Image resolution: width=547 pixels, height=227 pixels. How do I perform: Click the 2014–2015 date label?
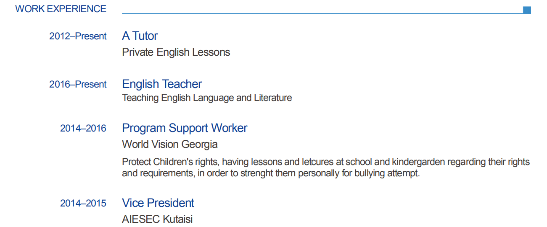pos(83,204)
